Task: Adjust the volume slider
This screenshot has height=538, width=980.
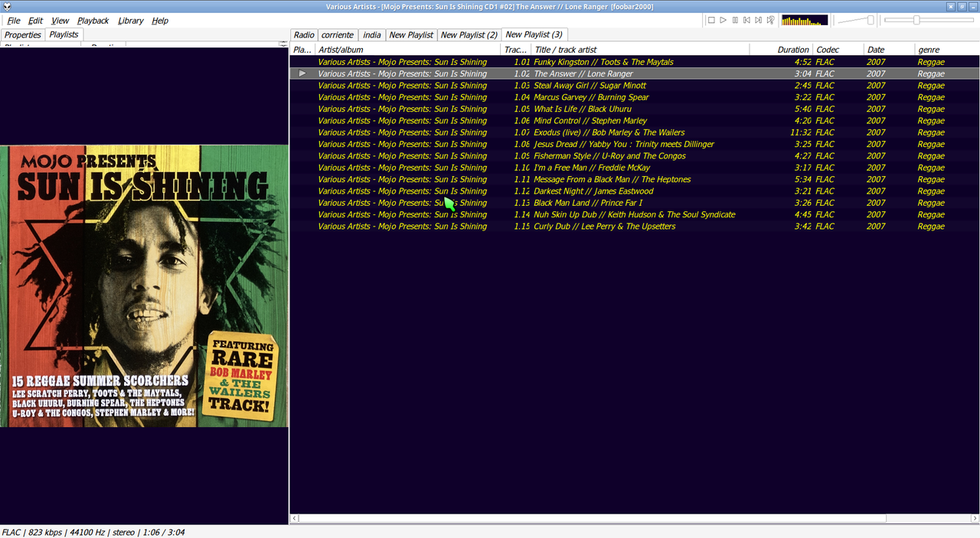Action: pyautogui.click(x=856, y=21)
